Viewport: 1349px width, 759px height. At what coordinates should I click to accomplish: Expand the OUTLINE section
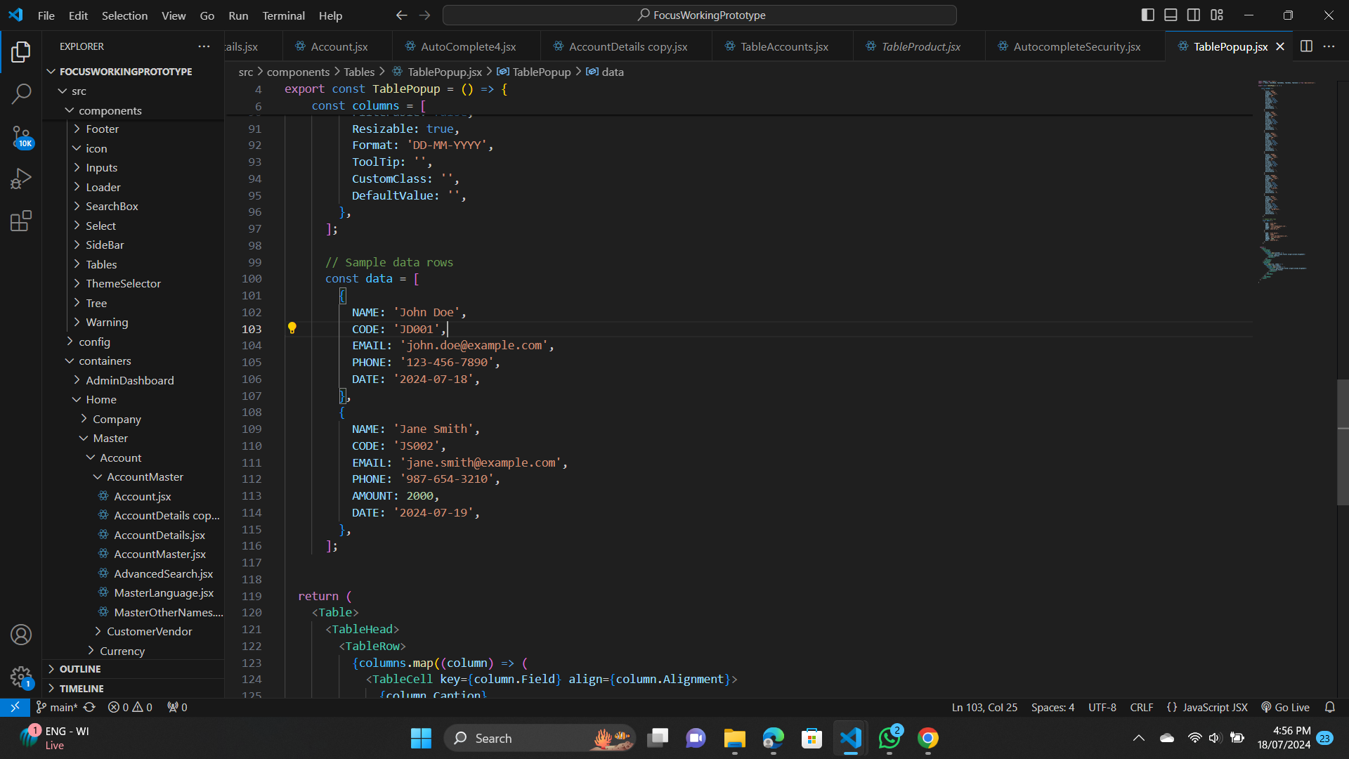[x=80, y=669]
